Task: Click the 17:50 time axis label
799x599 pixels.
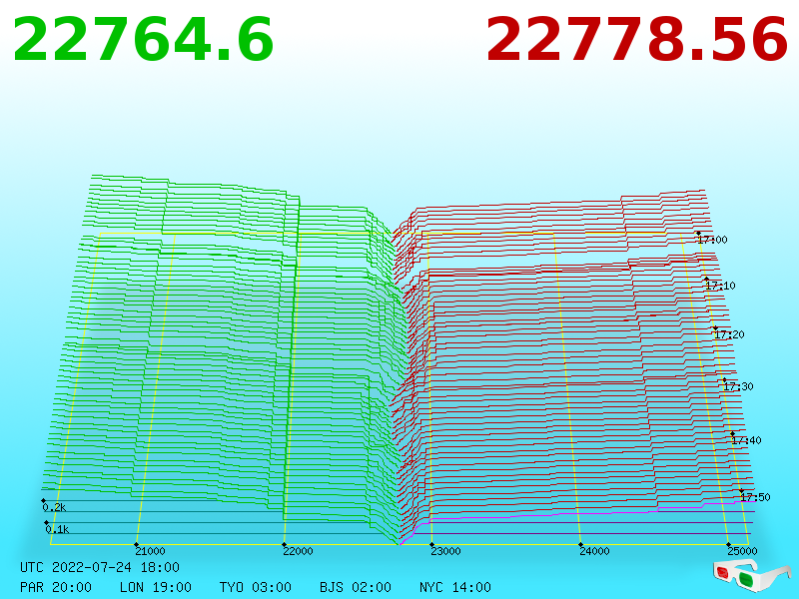Action: coord(756,497)
